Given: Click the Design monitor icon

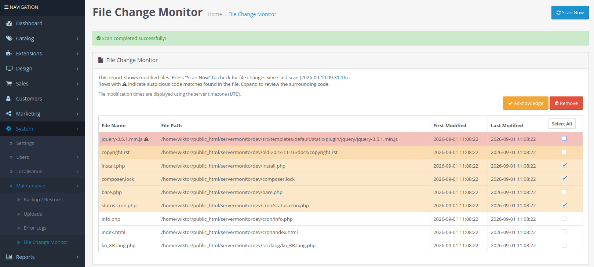Looking at the screenshot, I should (9, 69).
